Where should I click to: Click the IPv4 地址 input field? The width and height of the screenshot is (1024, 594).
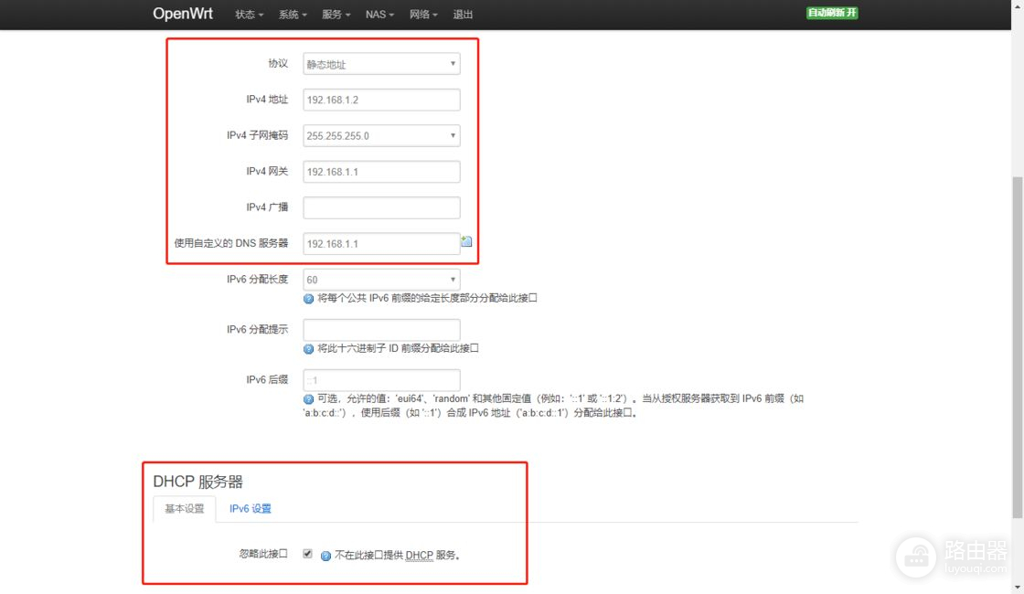381,100
